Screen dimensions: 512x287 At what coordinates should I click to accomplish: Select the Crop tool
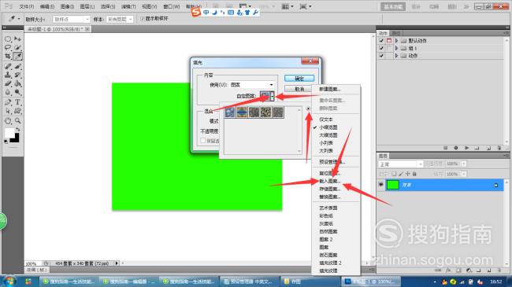[x=8, y=56]
